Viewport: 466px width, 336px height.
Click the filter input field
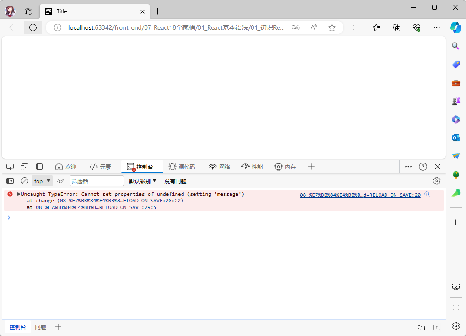pos(96,181)
